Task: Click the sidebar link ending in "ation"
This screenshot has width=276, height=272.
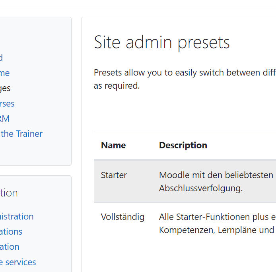Action: [10, 247]
